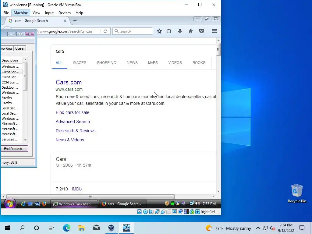Image resolution: width=312 pixels, height=234 pixels.
Task: Switch to the NEWS search tab
Action: pos(132,63)
